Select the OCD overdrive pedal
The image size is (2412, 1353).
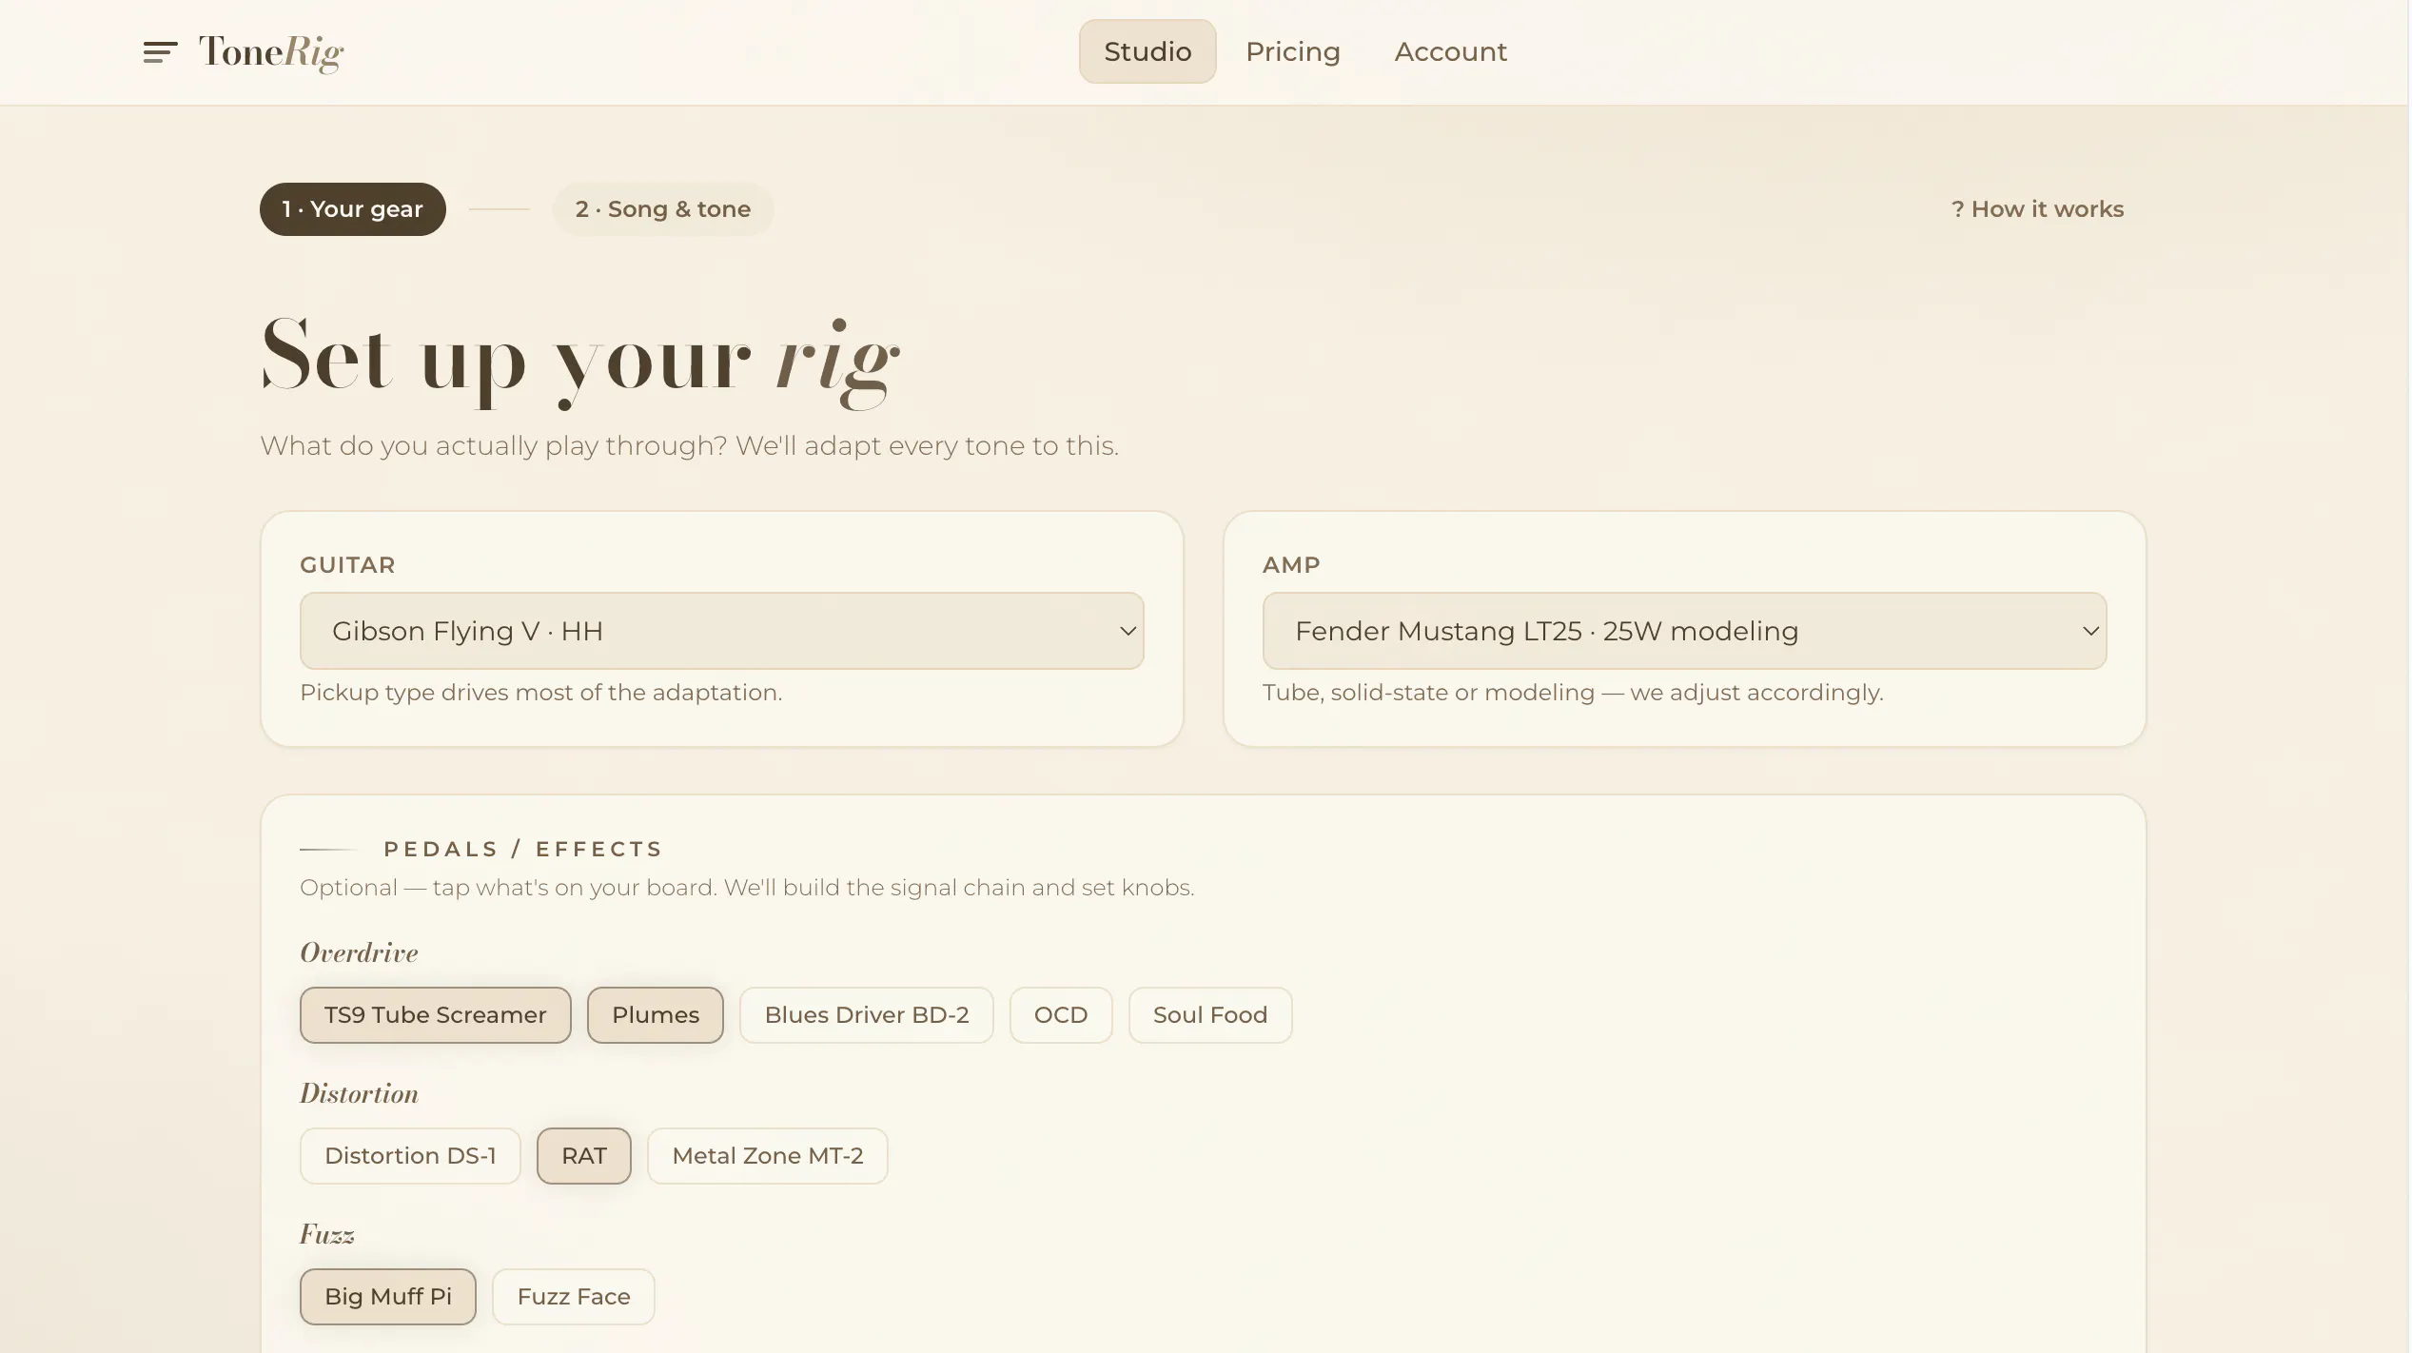point(1060,1015)
